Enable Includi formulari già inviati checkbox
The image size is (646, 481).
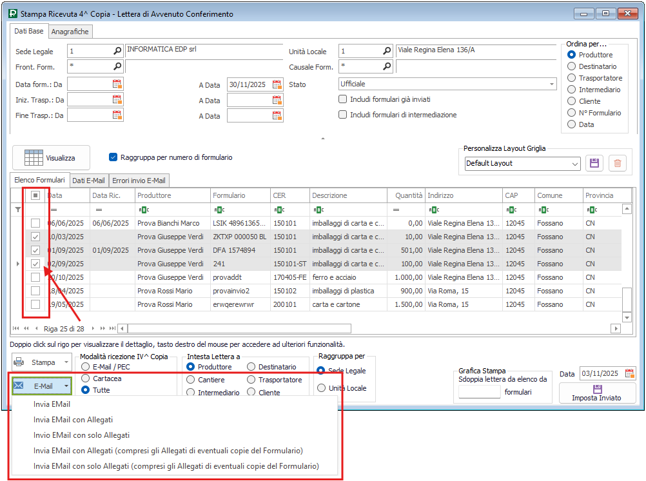(343, 99)
